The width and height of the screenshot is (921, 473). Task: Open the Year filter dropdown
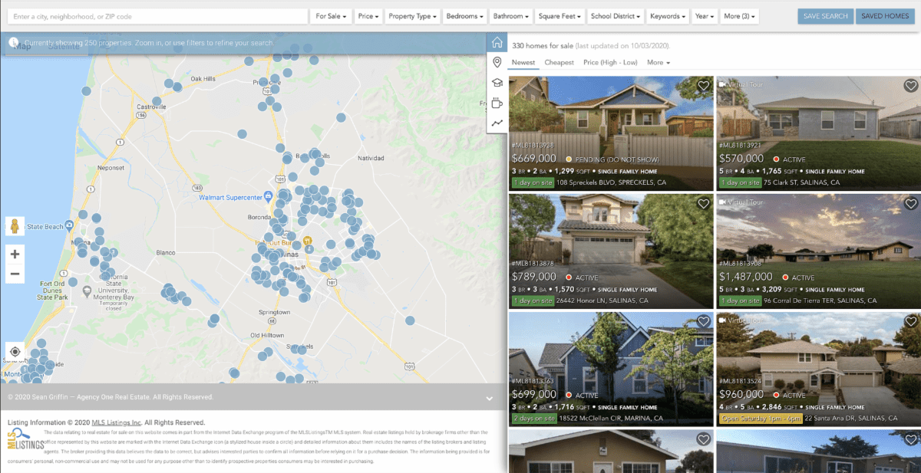[705, 16]
